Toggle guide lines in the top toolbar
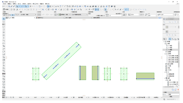The width and height of the screenshot is (183, 103). click(17, 6)
